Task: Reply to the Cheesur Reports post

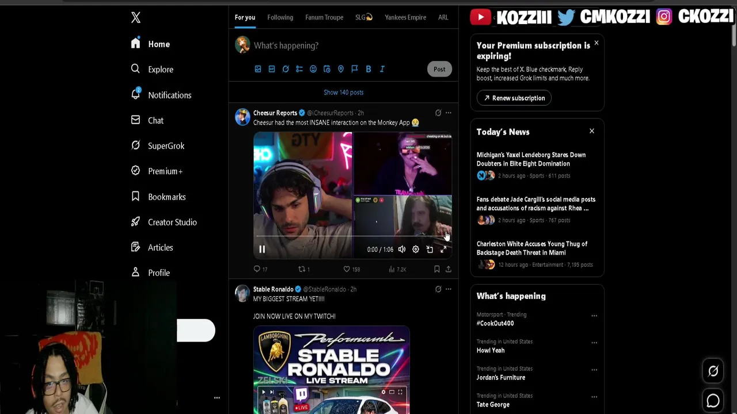Action: point(260,269)
